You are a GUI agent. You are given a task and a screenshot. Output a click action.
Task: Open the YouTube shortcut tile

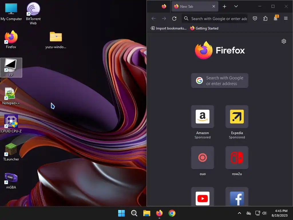click(x=202, y=197)
